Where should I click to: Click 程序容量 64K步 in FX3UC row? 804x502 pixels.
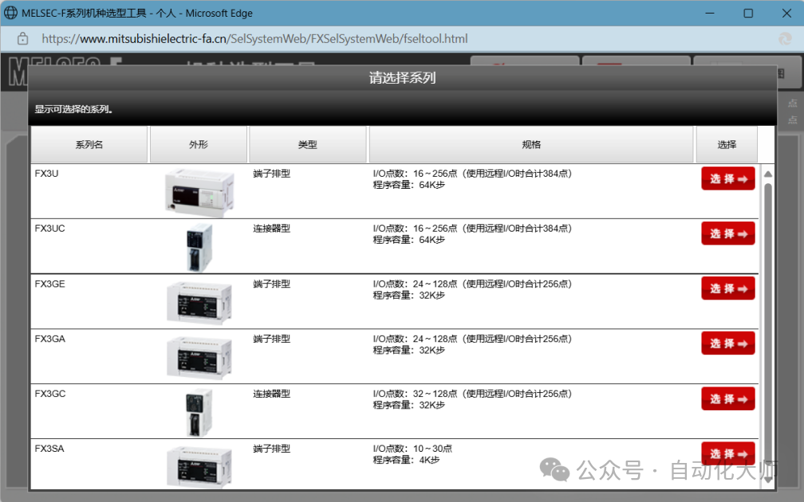click(408, 240)
